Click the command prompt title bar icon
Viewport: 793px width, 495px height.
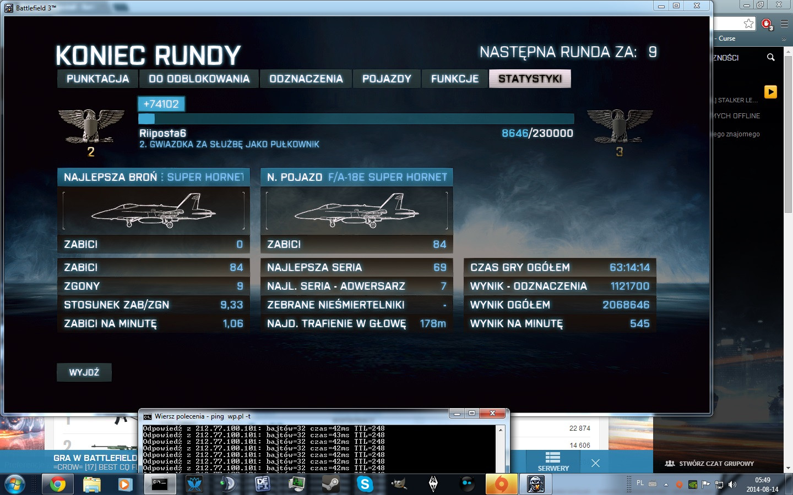click(148, 416)
